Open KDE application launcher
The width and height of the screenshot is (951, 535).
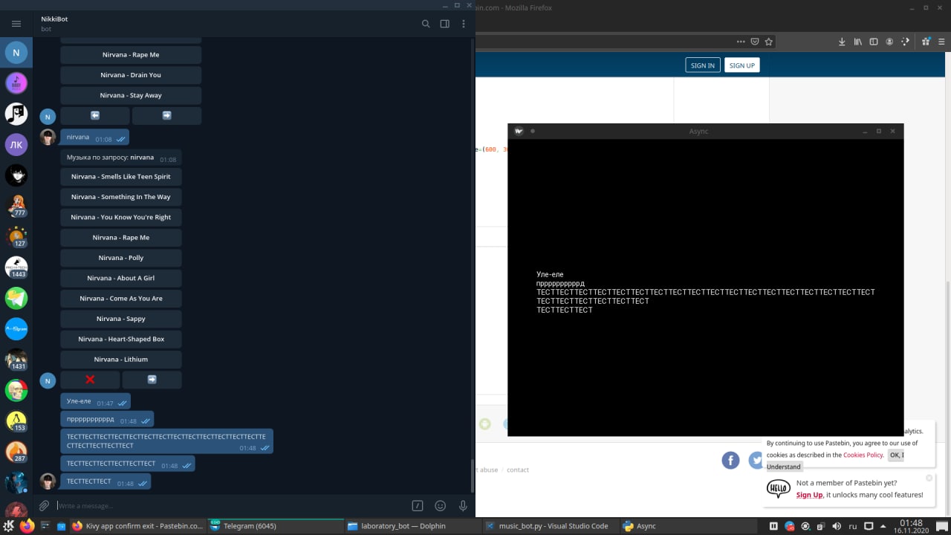(x=8, y=526)
